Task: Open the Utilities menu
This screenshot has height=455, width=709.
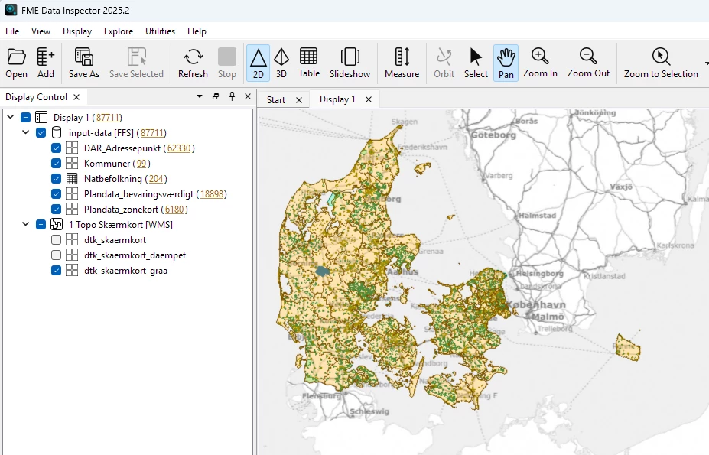Action: coord(160,31)
